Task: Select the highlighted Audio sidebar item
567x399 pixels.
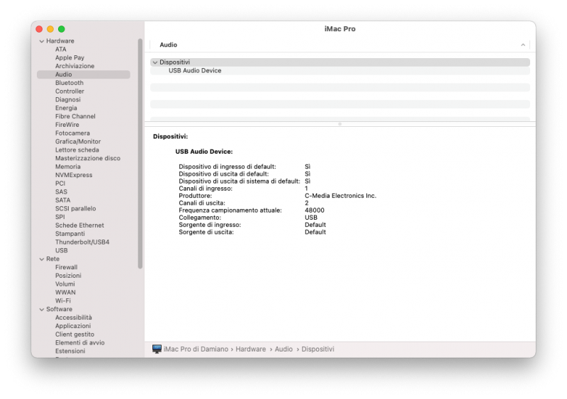Action: [x=84, y=74]
